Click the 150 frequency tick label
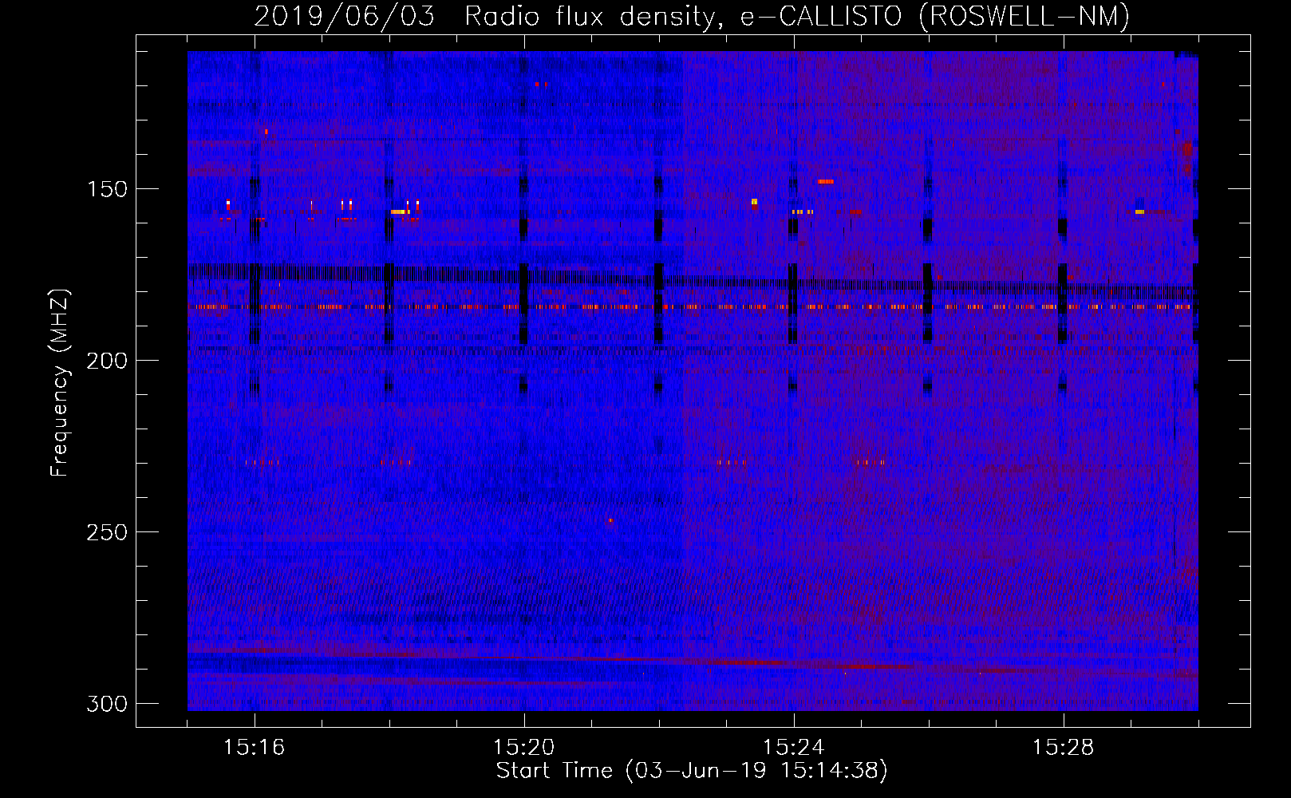Viewport: 1291px width, 798px height. 106,189
